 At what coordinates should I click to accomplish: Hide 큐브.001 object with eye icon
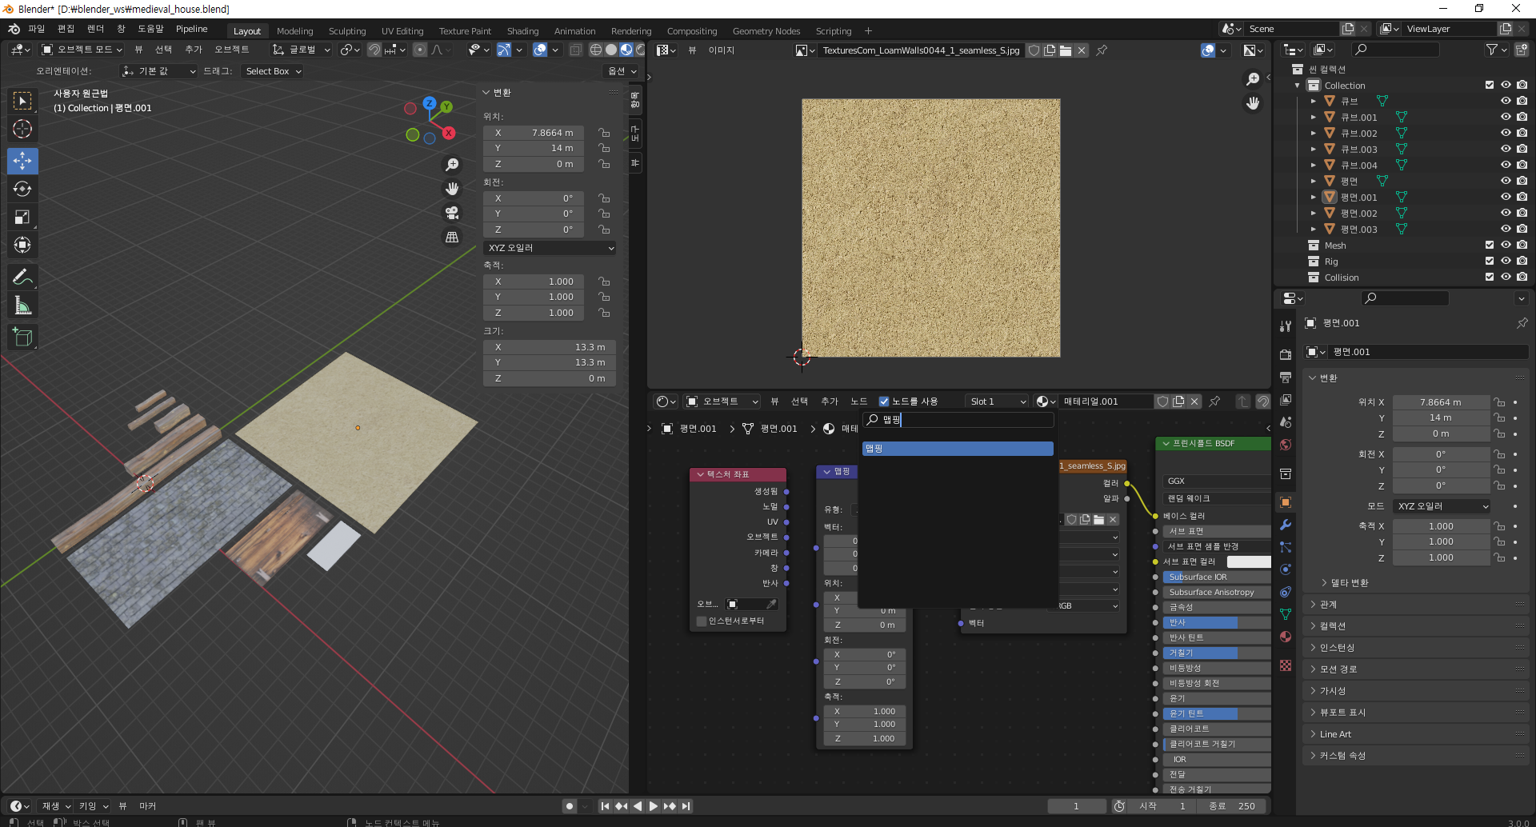(x=1505, y=117)
